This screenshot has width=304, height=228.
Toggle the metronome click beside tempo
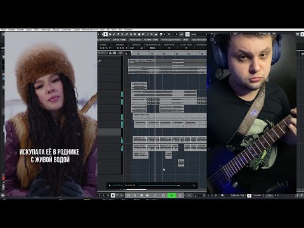click(x=250, y=196)
